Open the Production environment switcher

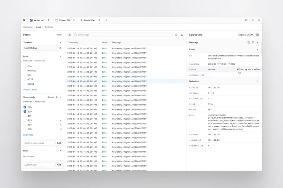(x=99, y=20)
